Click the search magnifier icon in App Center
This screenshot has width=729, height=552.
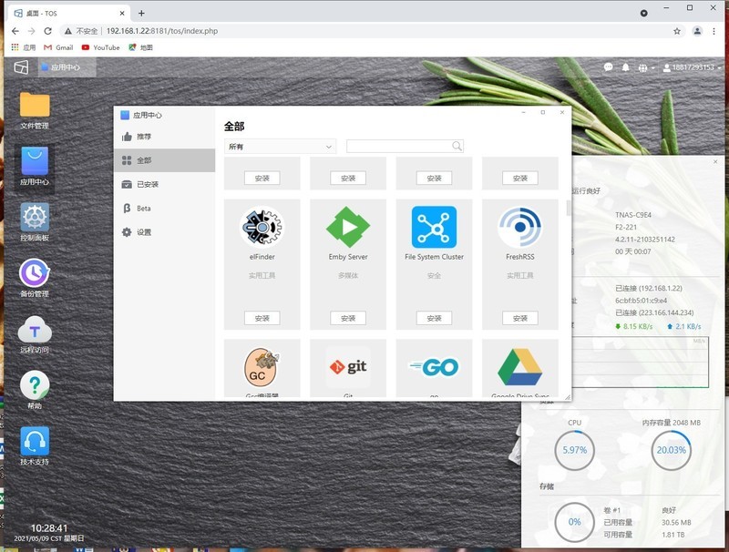coord(457,147)
